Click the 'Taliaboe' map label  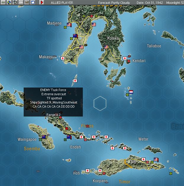tap(154, 46)
